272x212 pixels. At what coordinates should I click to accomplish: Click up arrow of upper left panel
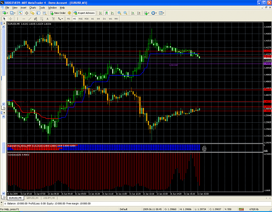pos(3,27)
